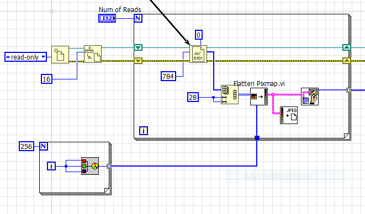Click the 784 numeric constant
Image resolution: width=365 pixels, height=214 pixels.
[168, 76]
